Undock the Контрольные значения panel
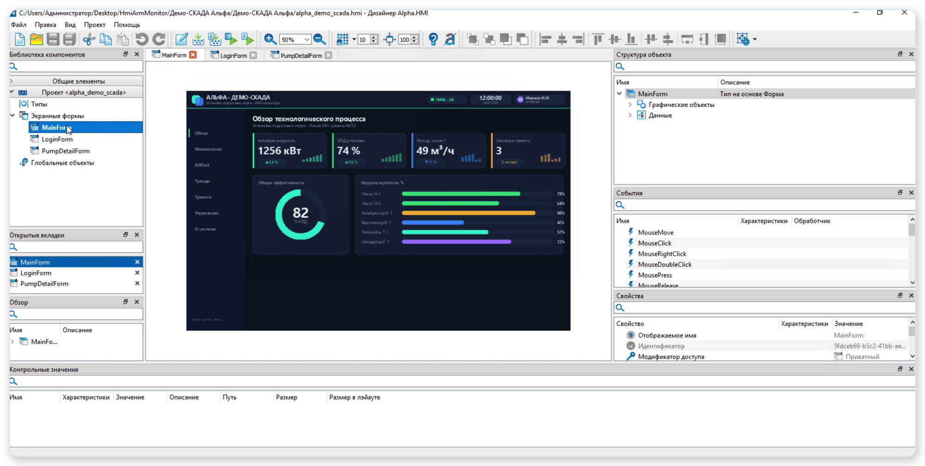Image resolution: width=925 pixels, height=466 pixels. (x=900, y=369)
